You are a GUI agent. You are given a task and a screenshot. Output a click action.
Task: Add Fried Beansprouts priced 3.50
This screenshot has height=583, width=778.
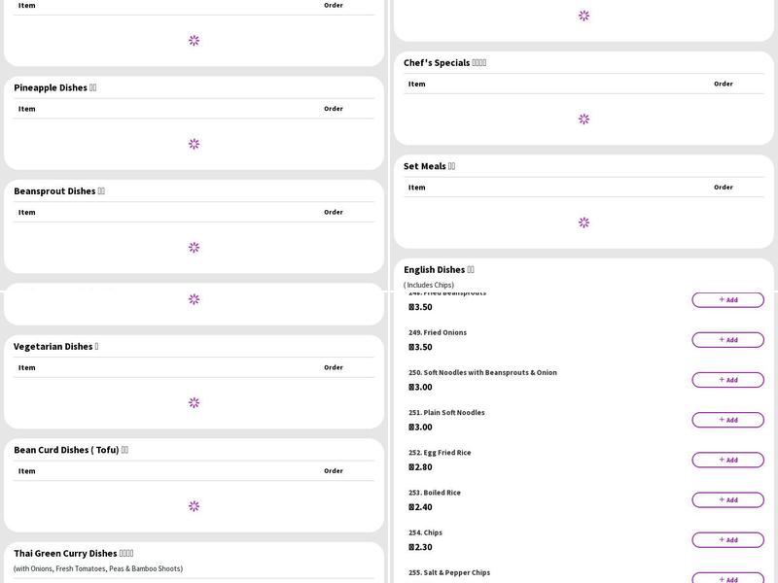[x=727, y=300]
